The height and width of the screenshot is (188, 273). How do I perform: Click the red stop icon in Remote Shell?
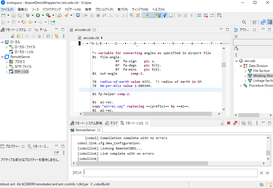[229, 123]
